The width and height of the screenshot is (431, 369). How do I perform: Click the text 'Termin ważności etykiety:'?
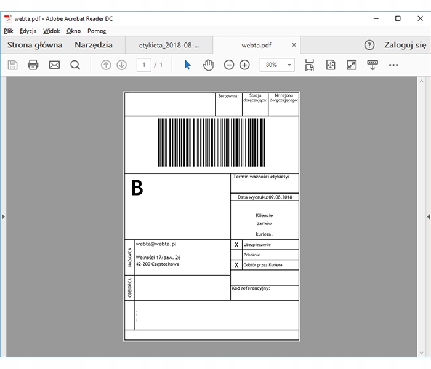[x=261, y=177]
